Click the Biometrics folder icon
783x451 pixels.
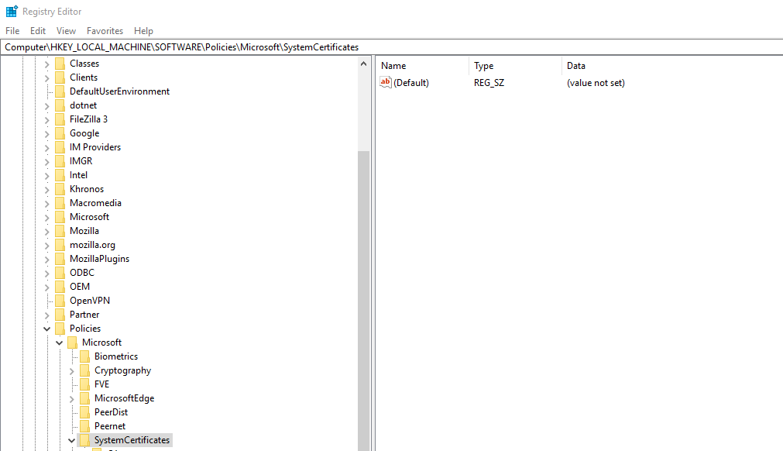pyautogui.click(x=85, y=356)
